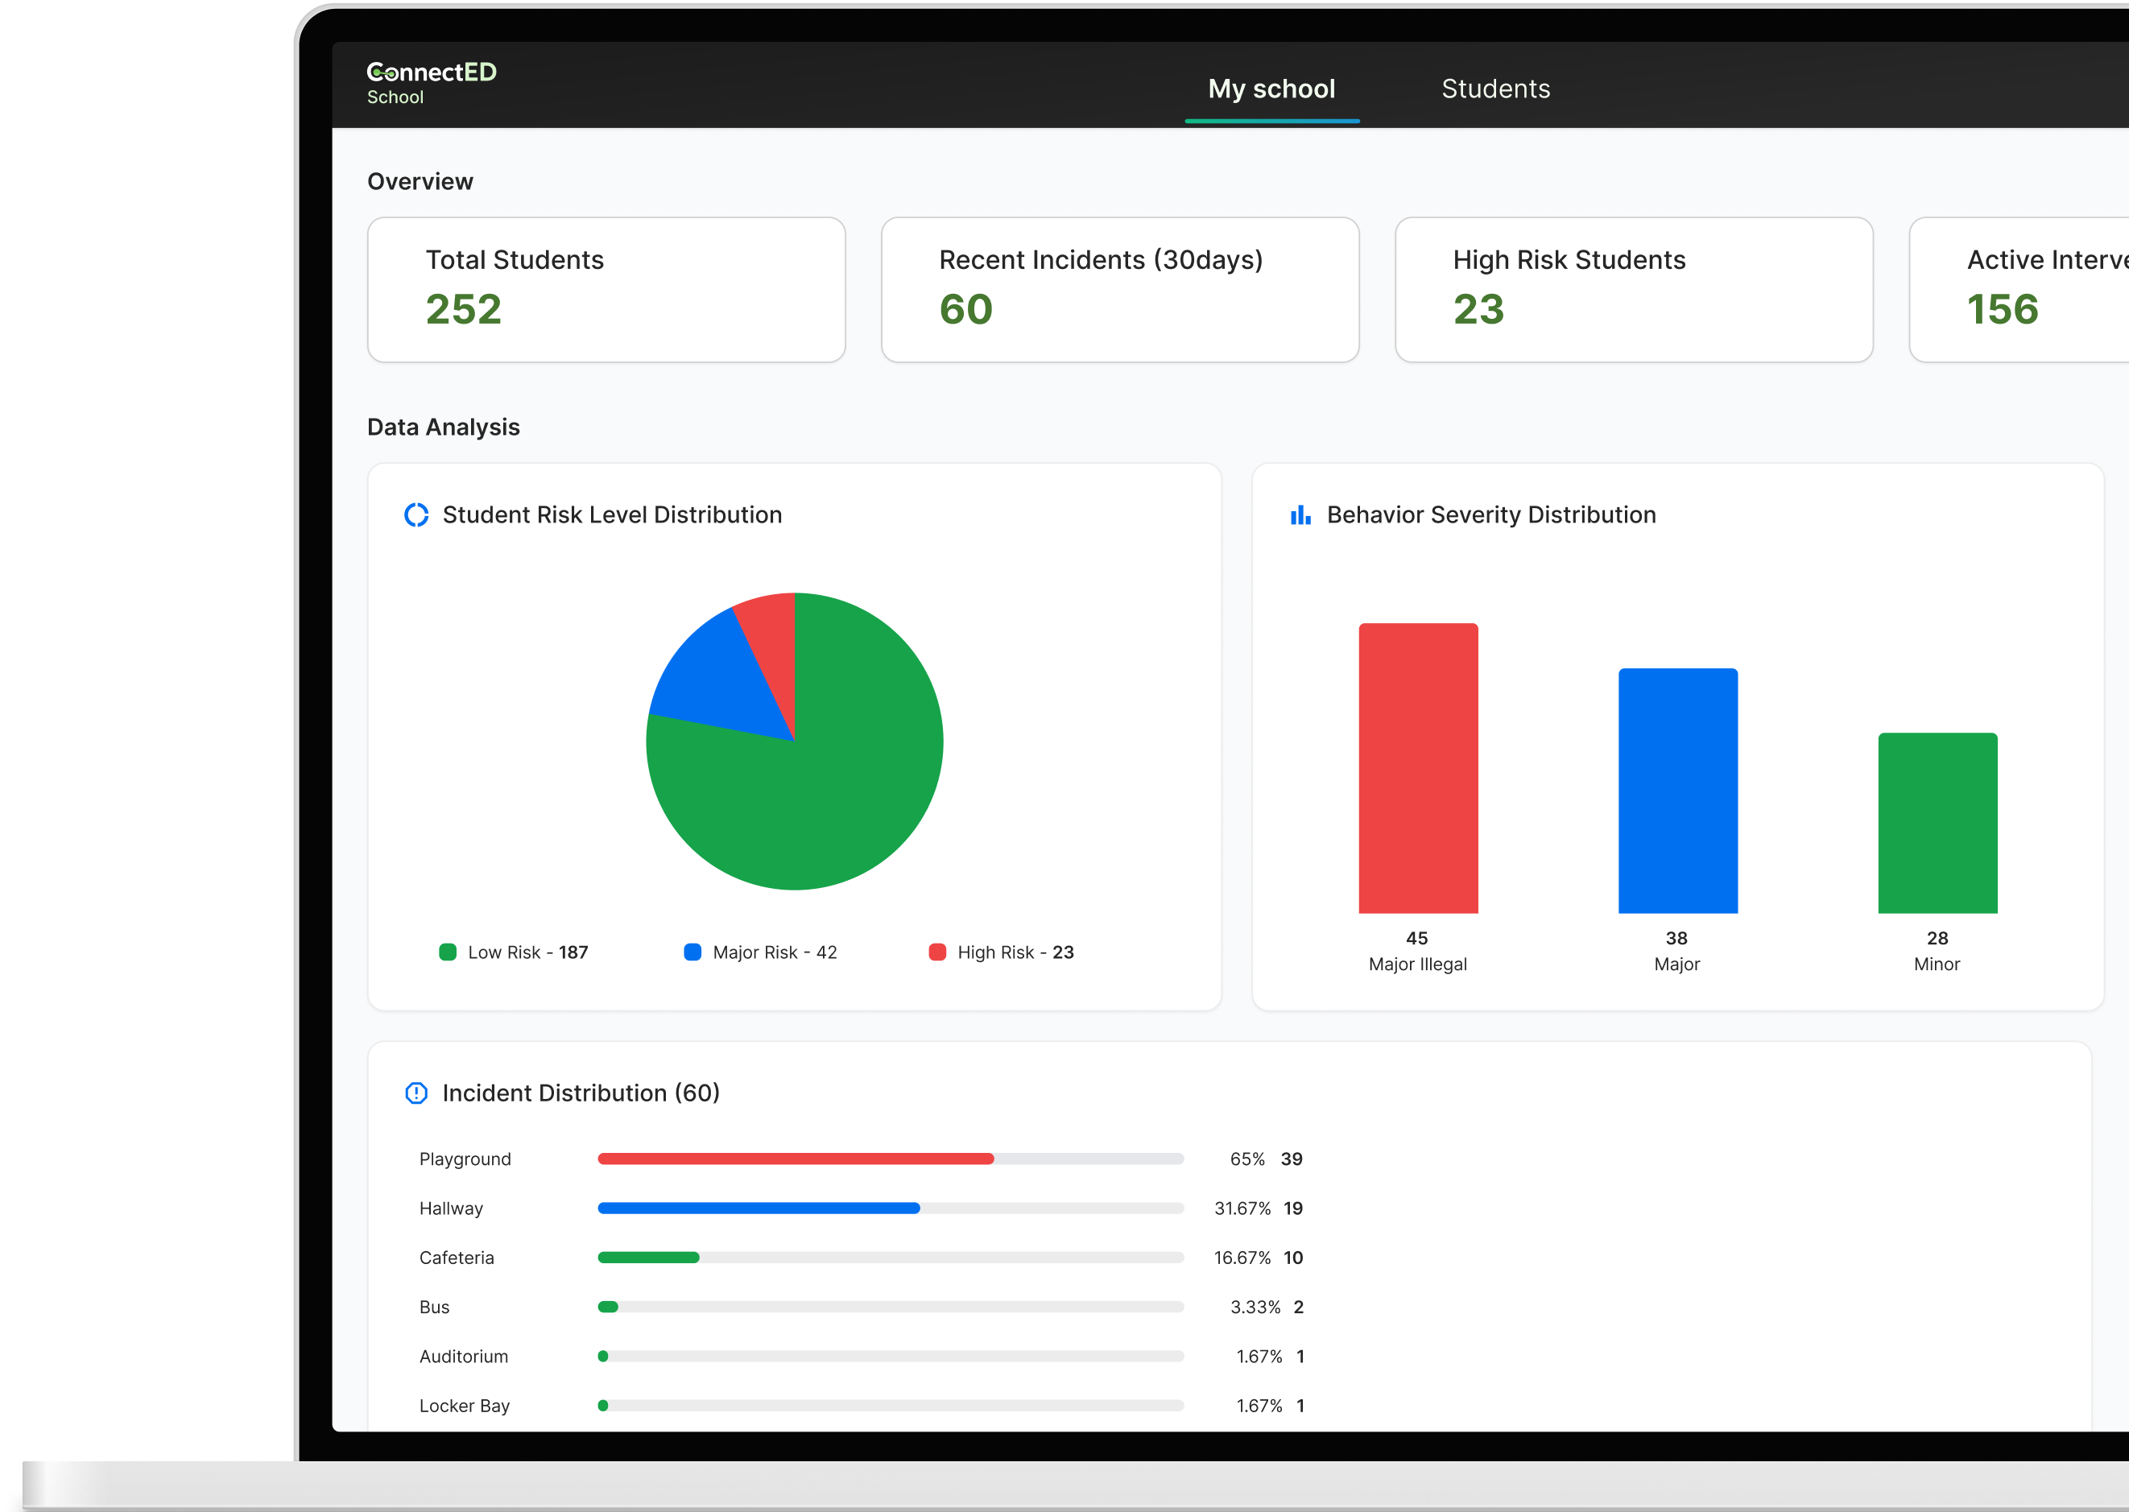Click the Playground incident progress bar
The image size is (2129, 1512).
[889, 1159]
